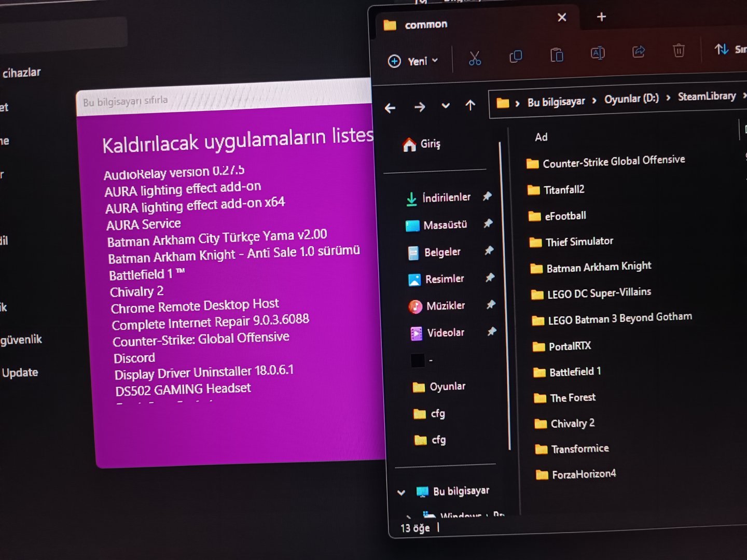
Task: Select 'Bu bilgisayar' in navigation tree
Action: click(453, 491)
